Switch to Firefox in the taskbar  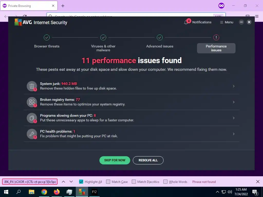point(57,192)
